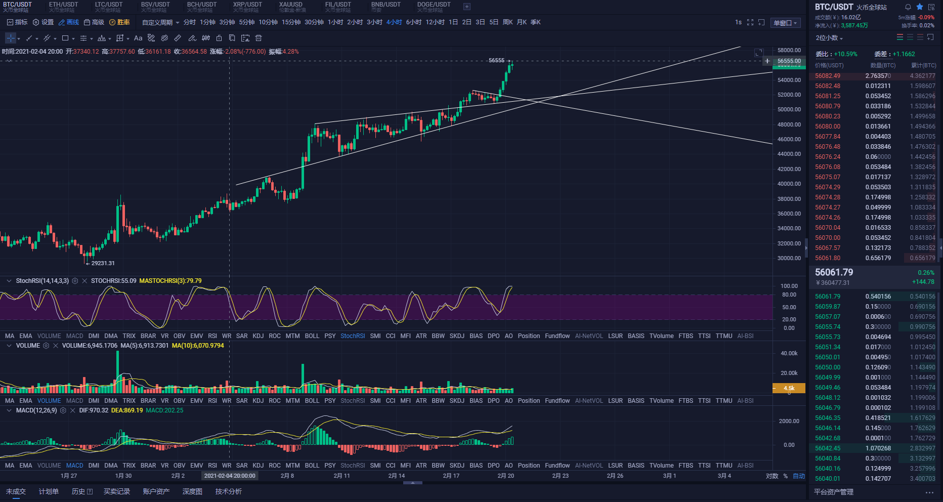Viewport: 943px width, 502px height.
Task: Hide the StochRSI indicator eye icon
Action: (x=75, y=281)
